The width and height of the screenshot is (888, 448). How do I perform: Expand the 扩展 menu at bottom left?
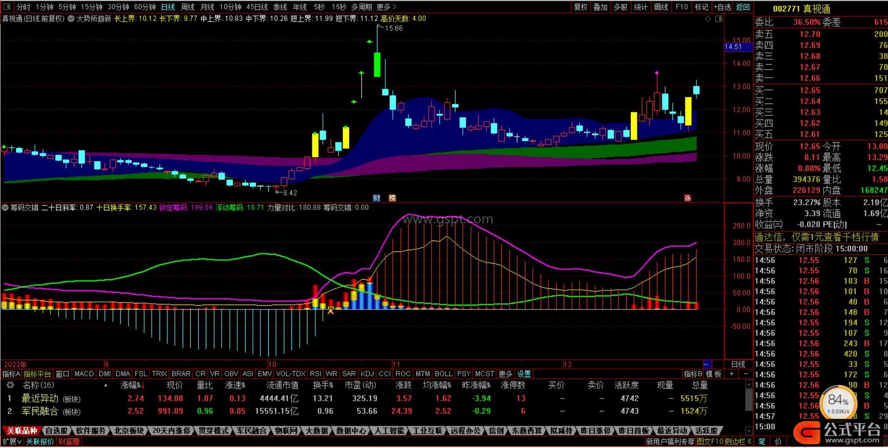tap(12, 442)
